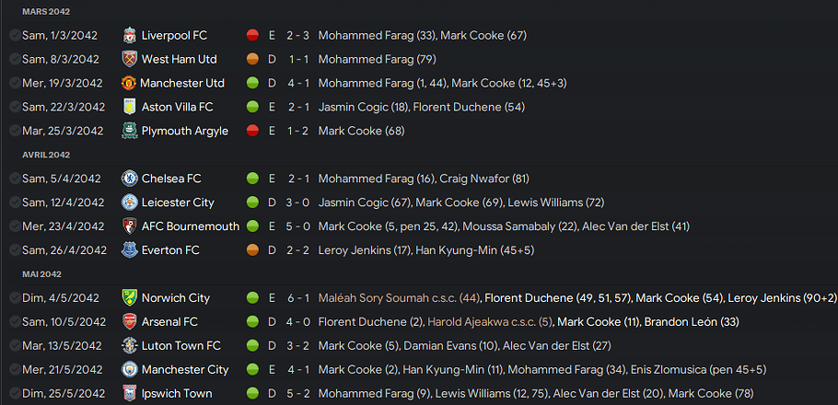
Task: Click the Arsenal FC crest icon
Action: [129, 321]
